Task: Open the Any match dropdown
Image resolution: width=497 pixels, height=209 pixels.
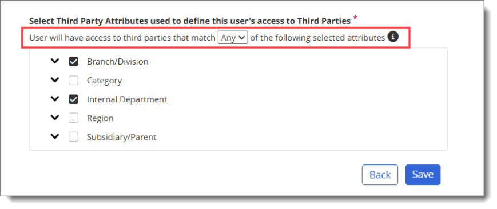Action: [233, 38]
